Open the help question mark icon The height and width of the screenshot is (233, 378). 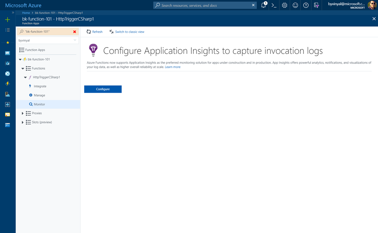306,5
